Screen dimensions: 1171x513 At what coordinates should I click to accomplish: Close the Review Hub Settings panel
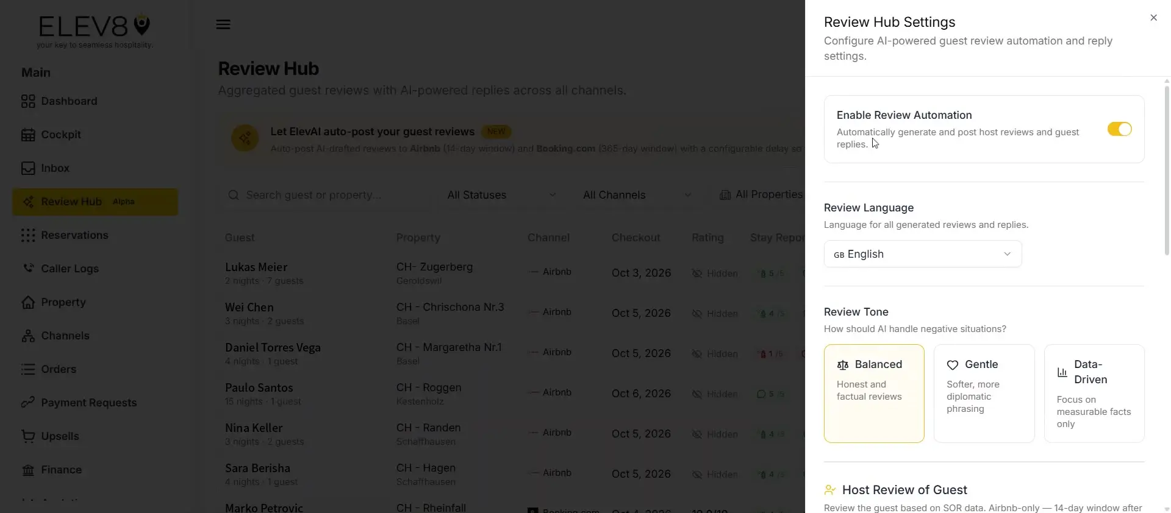tap(1153, 18)
